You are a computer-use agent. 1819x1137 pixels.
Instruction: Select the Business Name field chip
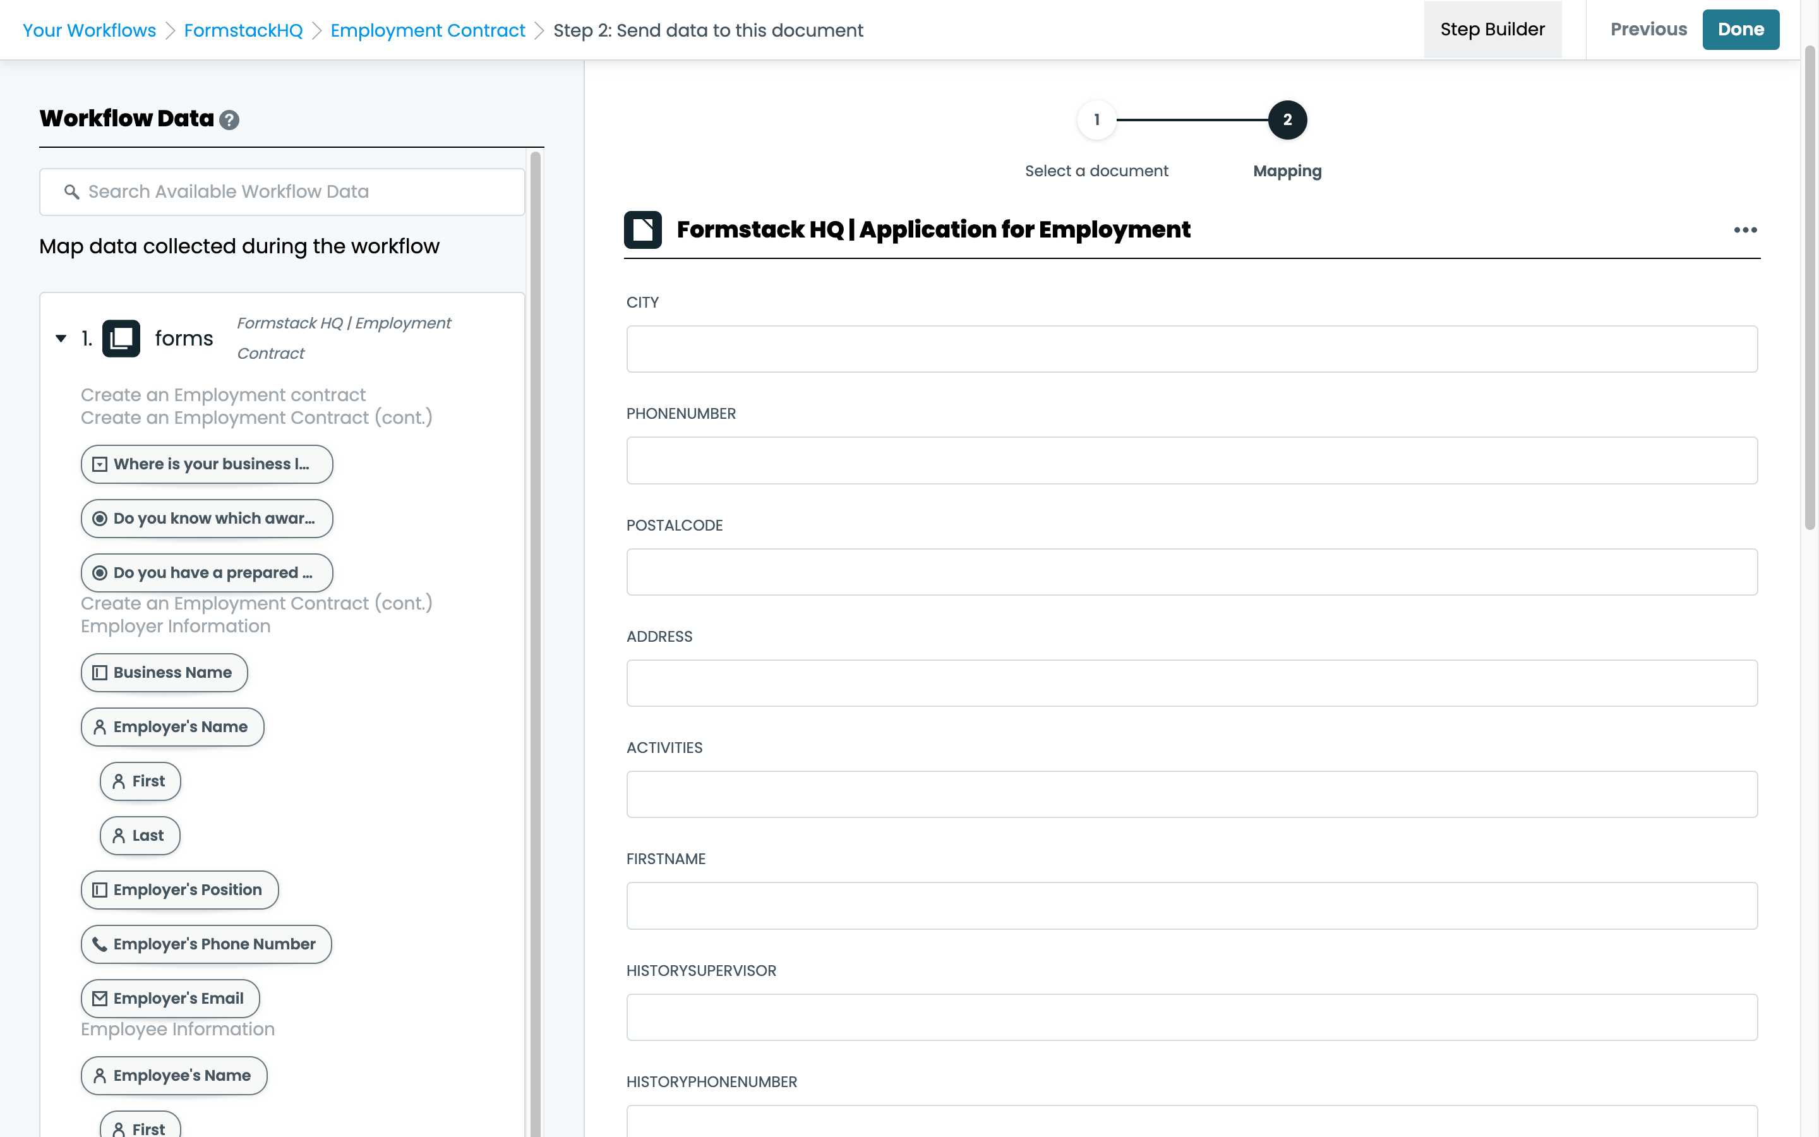163,672
